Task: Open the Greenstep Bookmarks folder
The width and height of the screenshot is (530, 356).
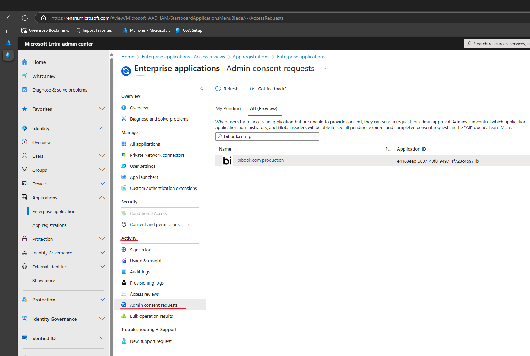Action: pyautogui.click(x=45, y=30)
